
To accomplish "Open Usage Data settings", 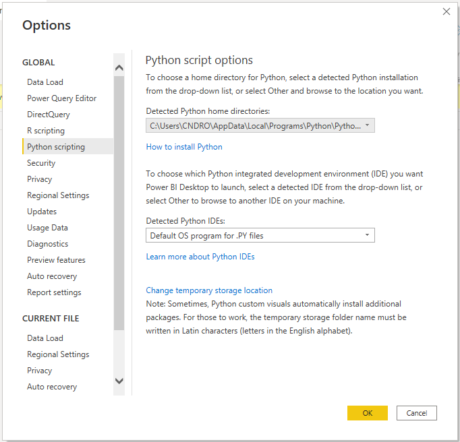I will tap(47, 228).
